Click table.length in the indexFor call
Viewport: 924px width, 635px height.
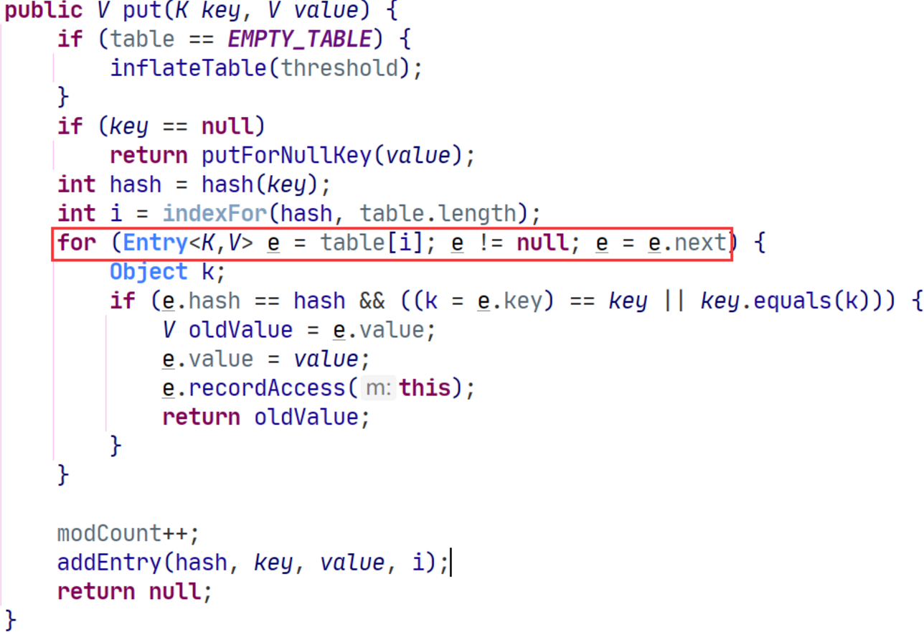pos(438,214)
